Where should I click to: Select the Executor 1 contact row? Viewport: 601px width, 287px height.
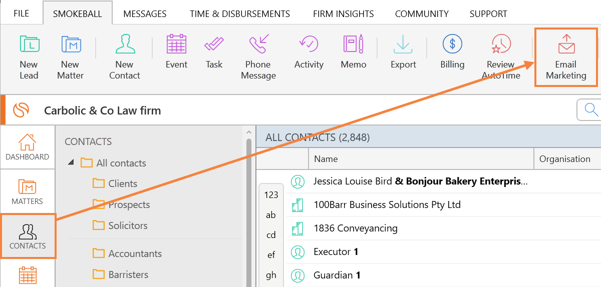(x=443, y=252)
